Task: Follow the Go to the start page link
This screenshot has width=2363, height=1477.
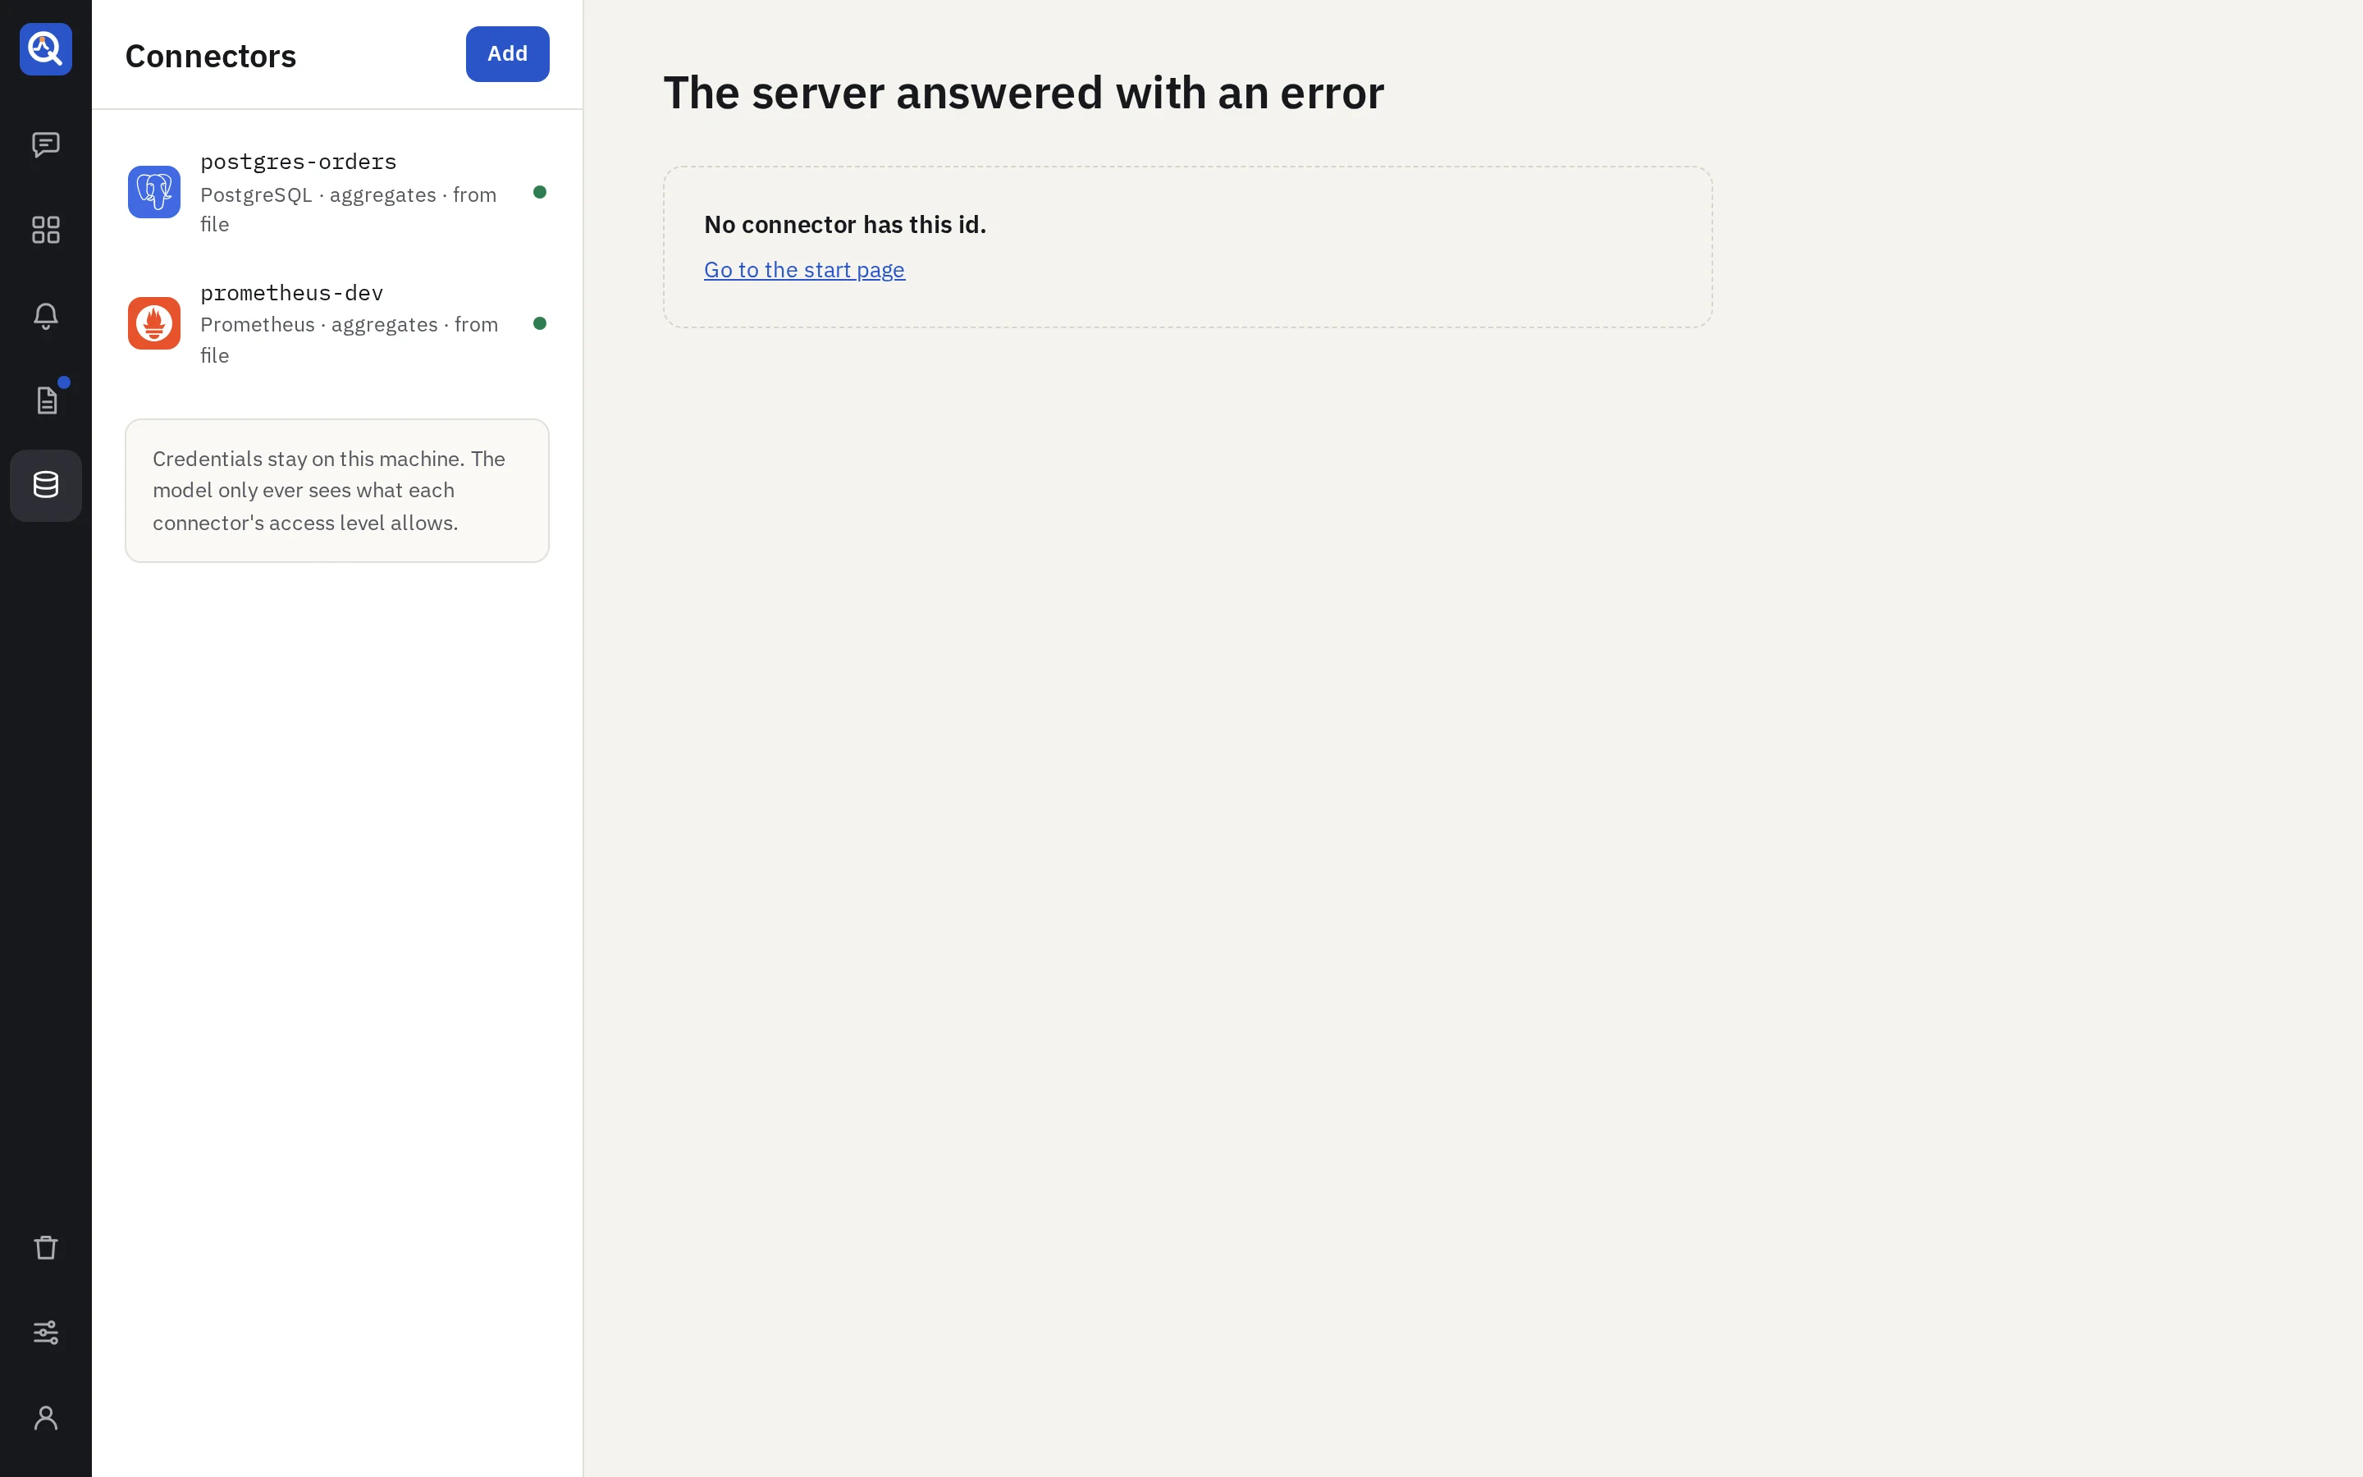Action: (805, 270)
